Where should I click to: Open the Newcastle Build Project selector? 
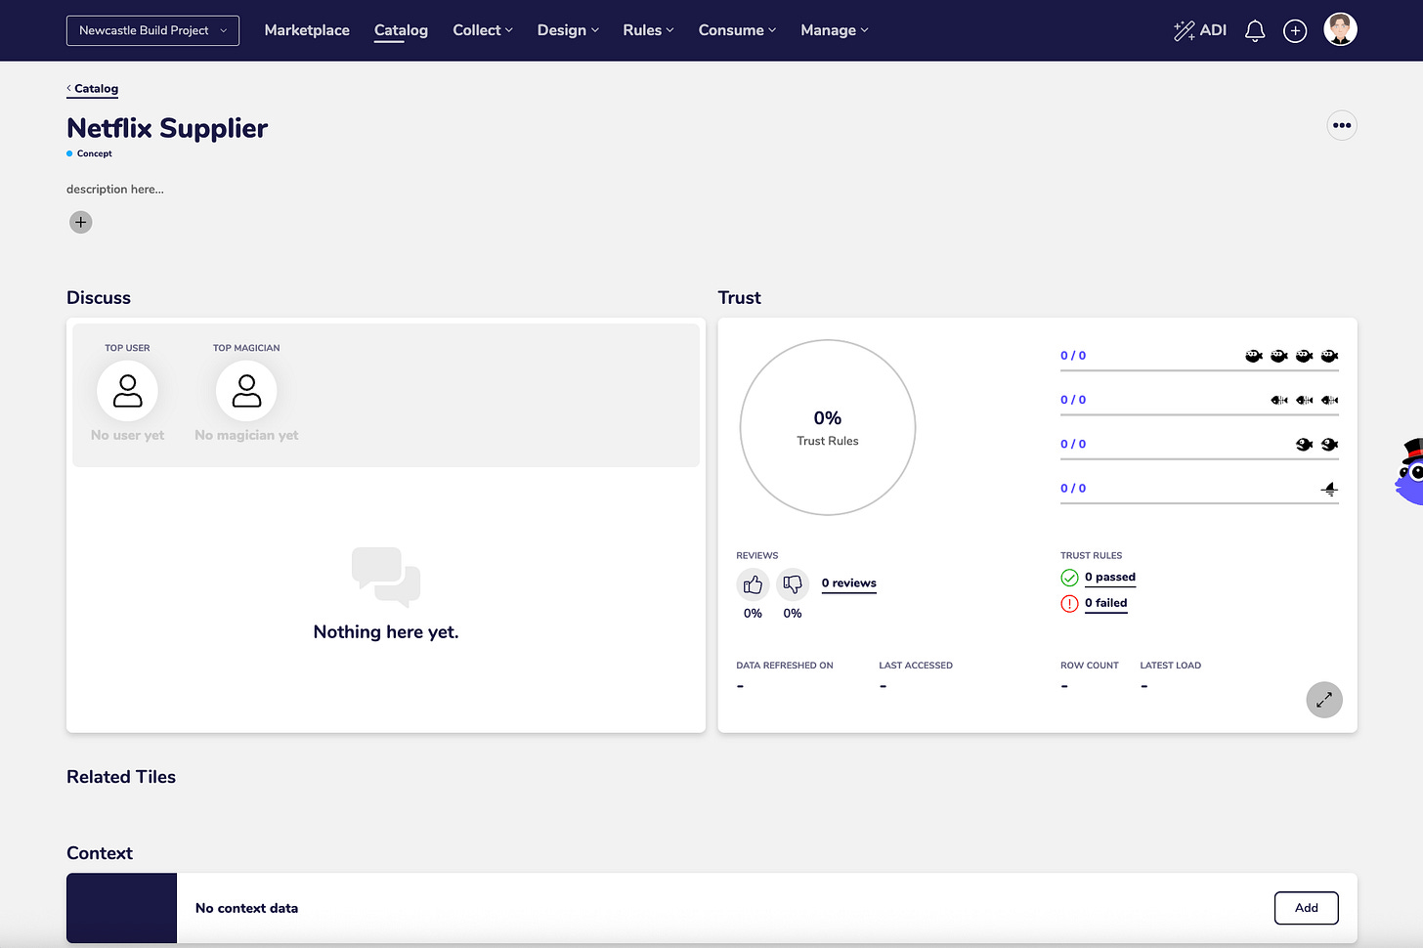(152, 30)
